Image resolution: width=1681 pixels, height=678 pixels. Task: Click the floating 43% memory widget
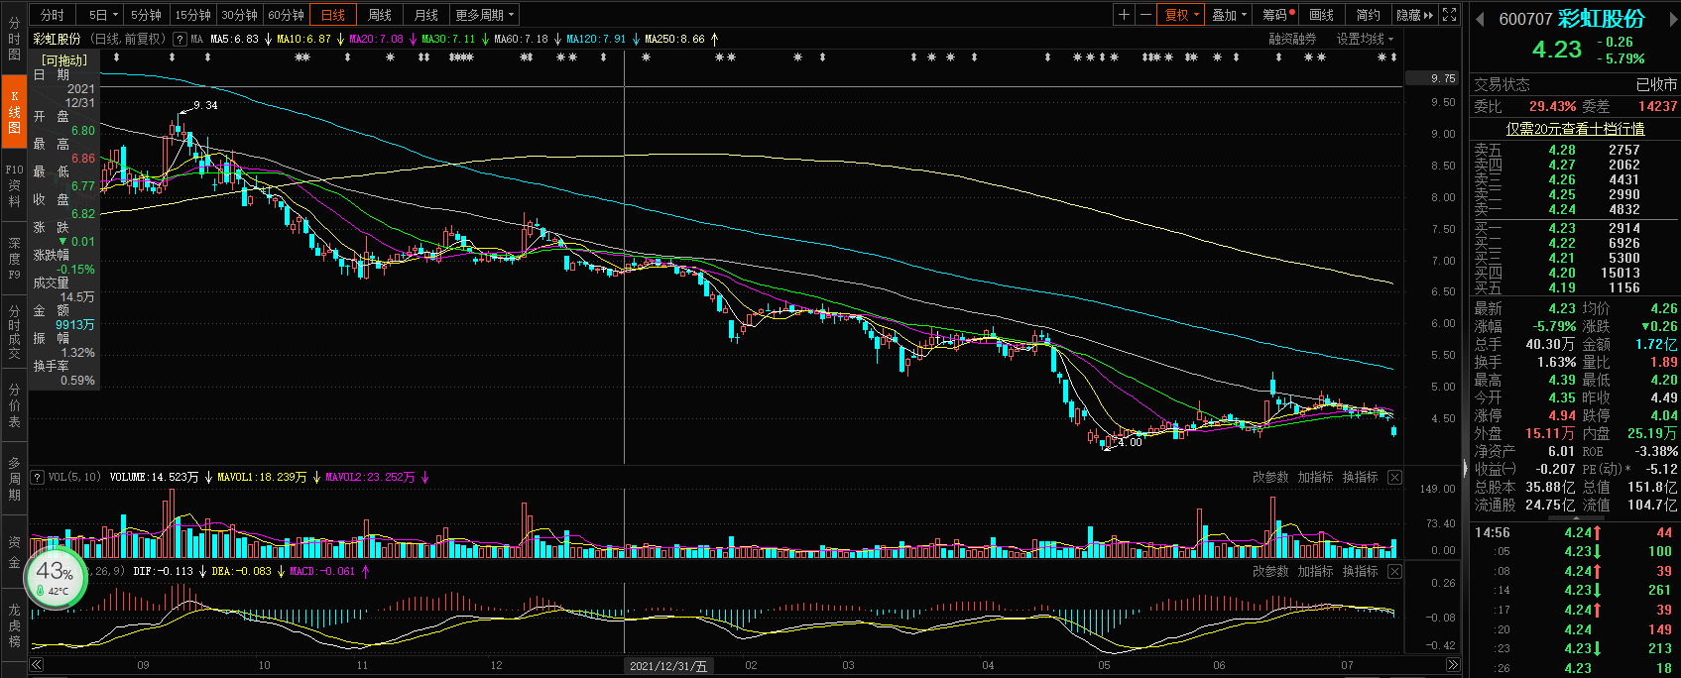(56, 579)
